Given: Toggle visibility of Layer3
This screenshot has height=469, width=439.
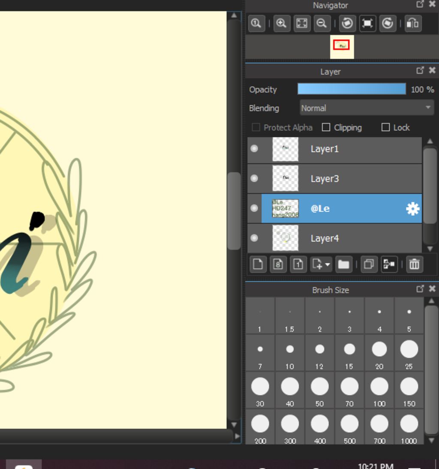Looking at the screenshot, I should click(254, 179).
